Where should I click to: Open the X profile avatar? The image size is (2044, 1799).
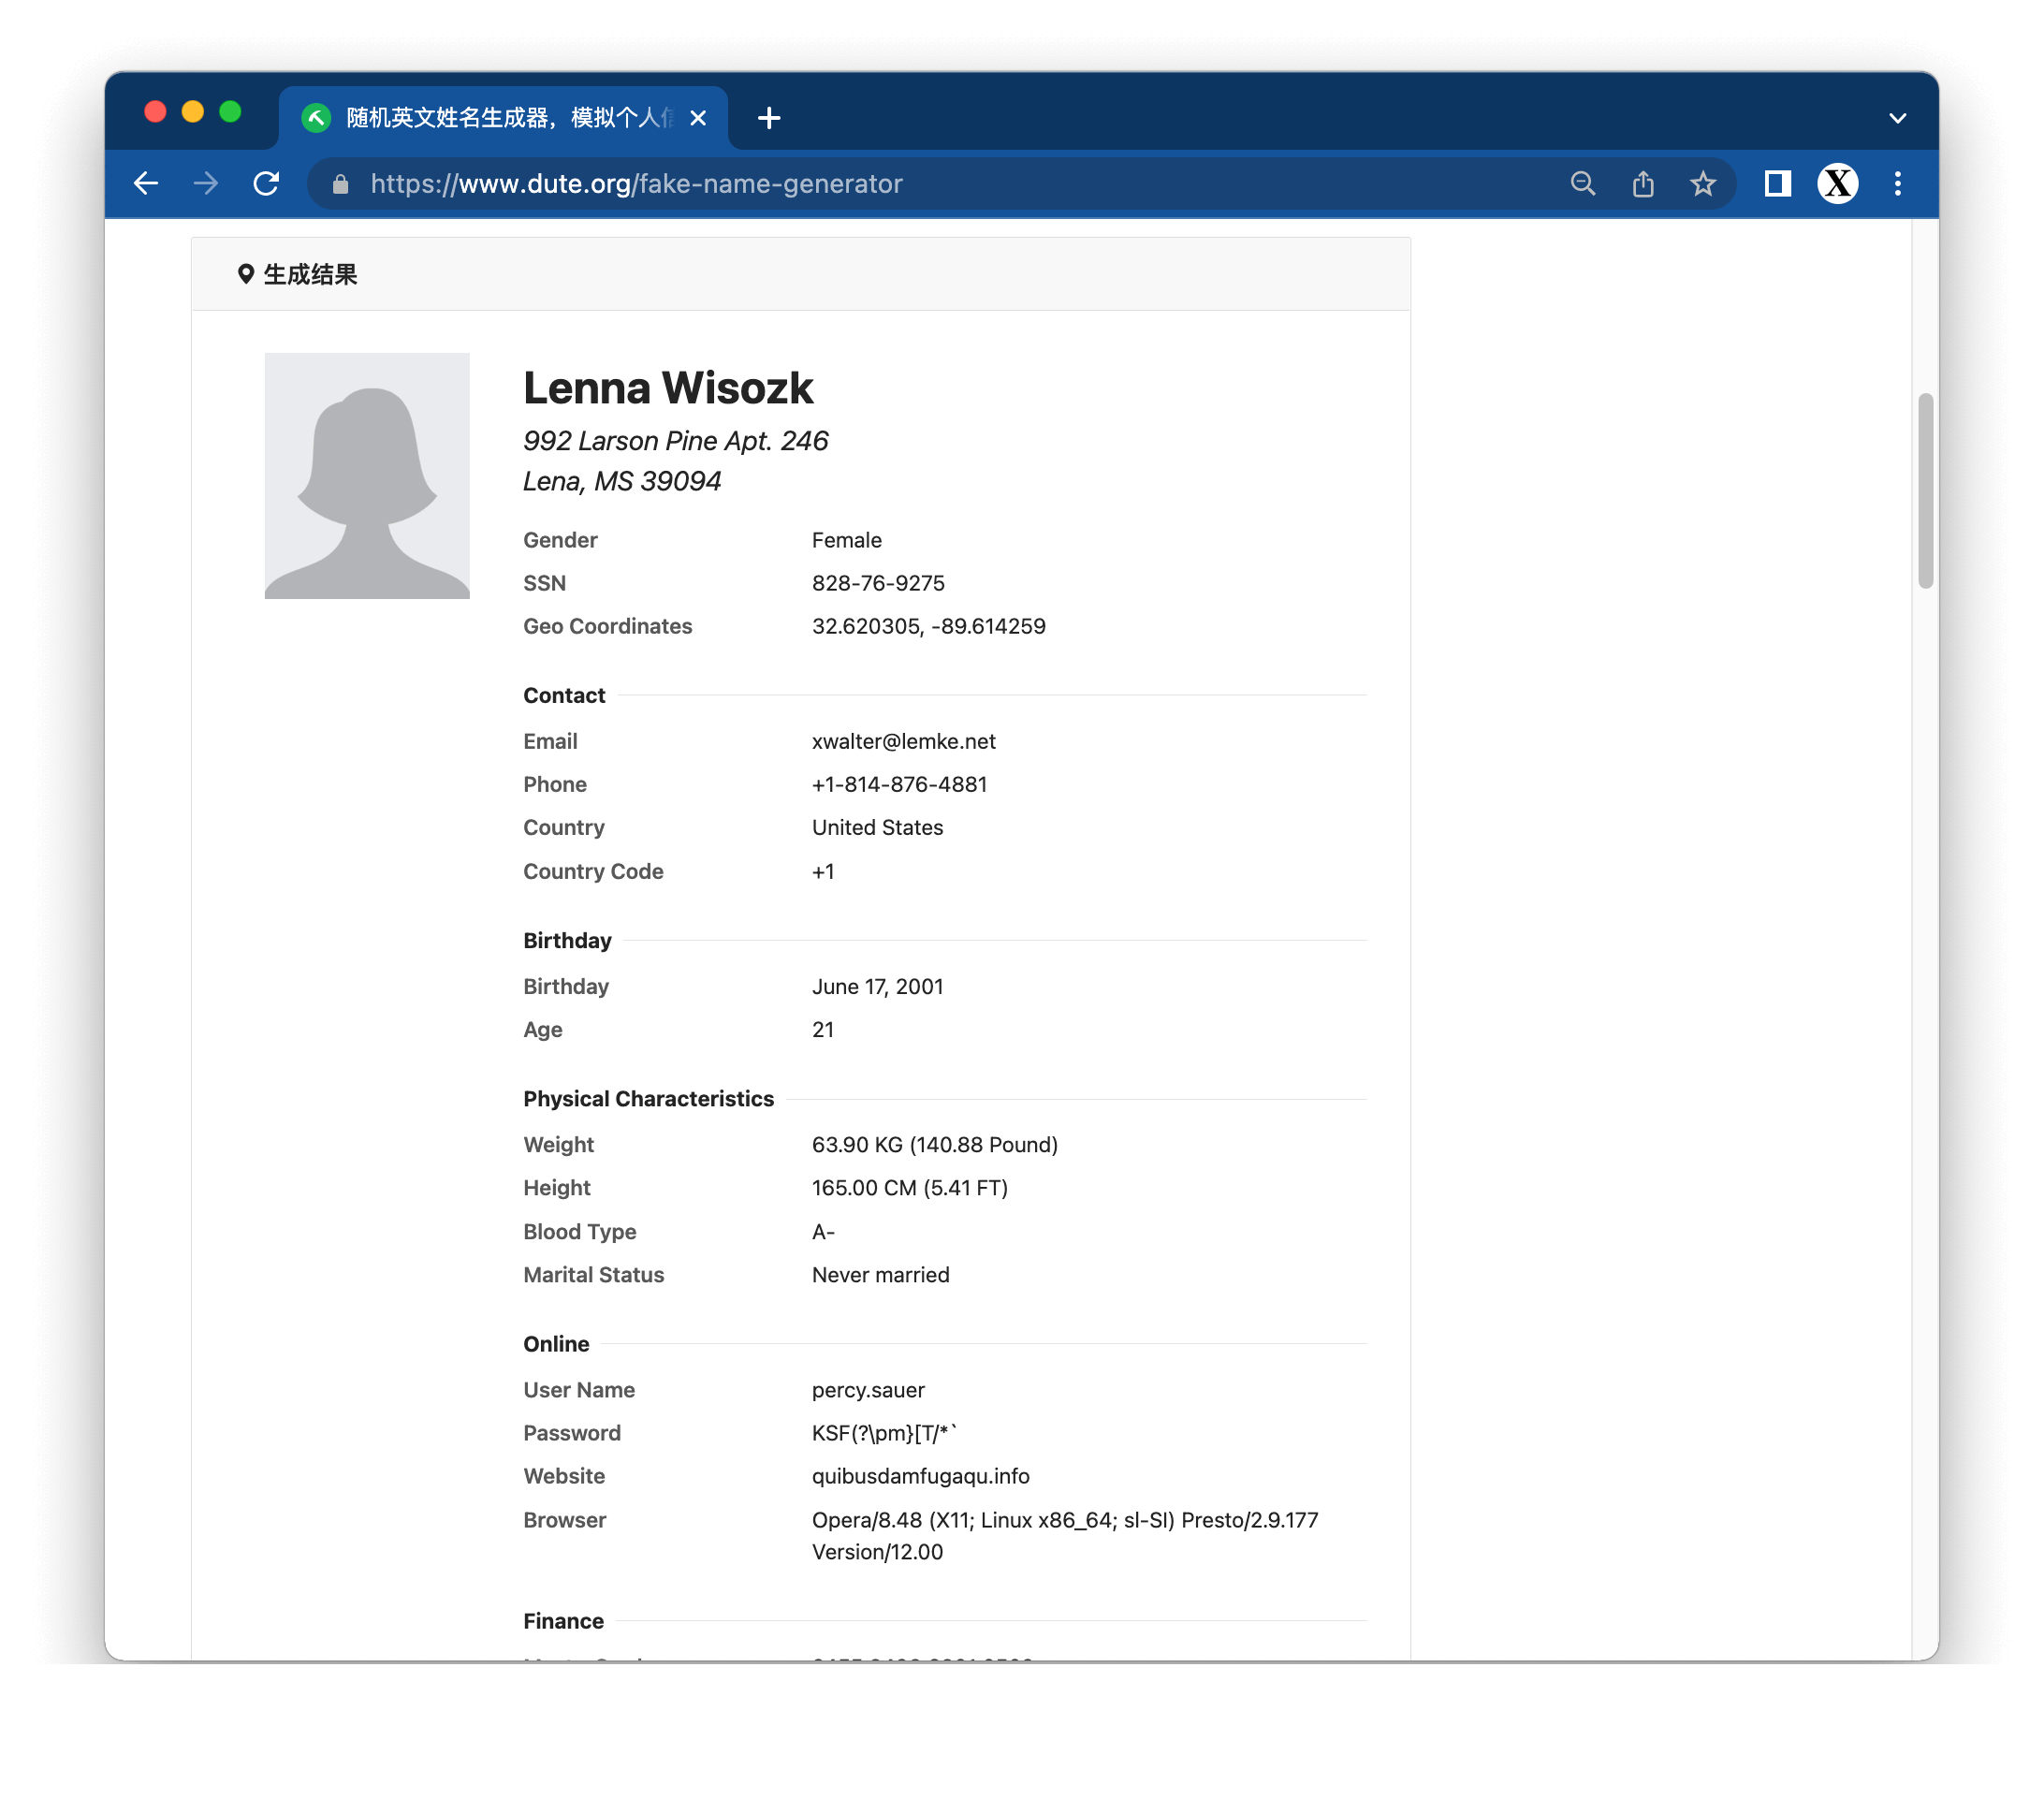click(x=1837, y=183)
